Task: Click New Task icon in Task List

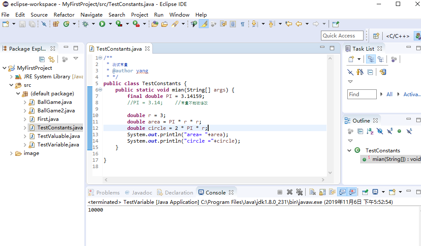Action: point(351,59)
